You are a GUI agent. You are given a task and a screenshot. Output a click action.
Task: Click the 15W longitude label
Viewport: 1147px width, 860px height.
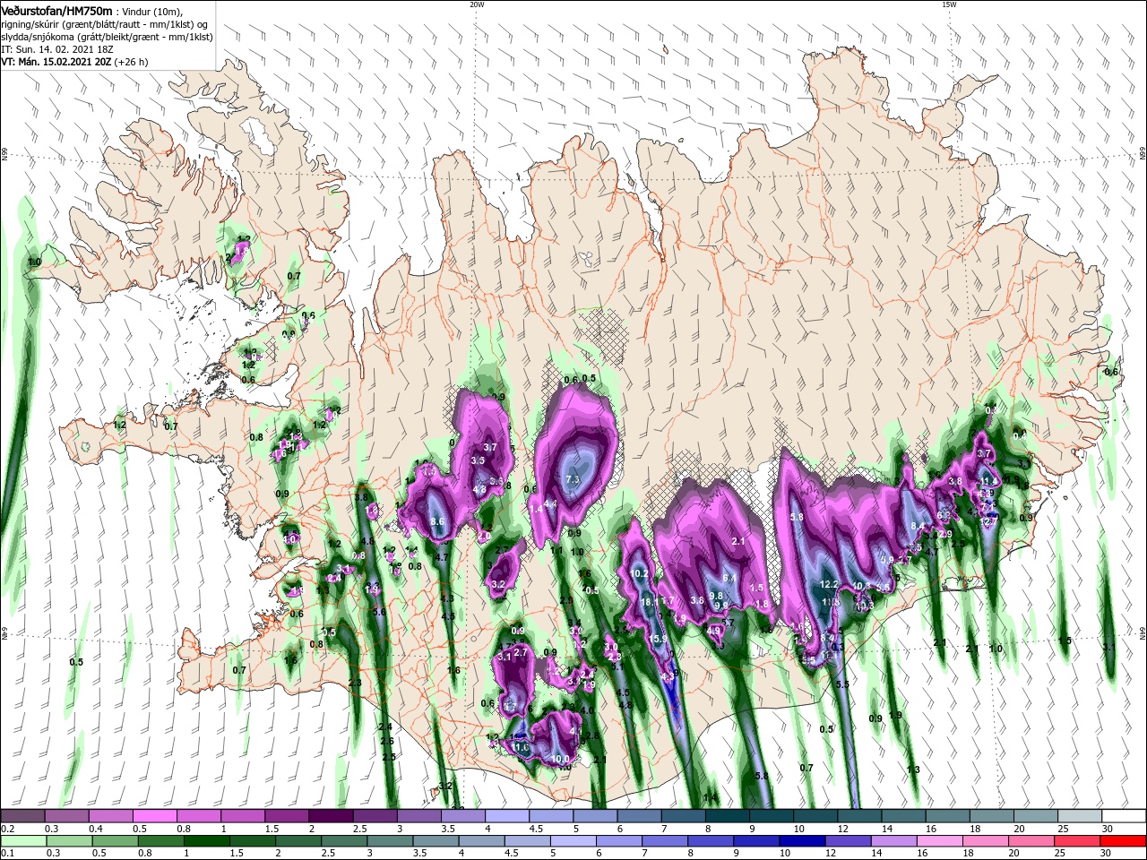[949, 4]
